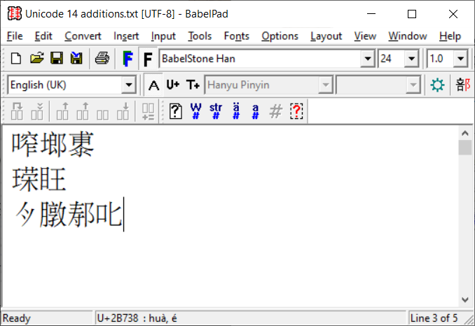
Task: Click the ä# character count icon
Action: 236,111
